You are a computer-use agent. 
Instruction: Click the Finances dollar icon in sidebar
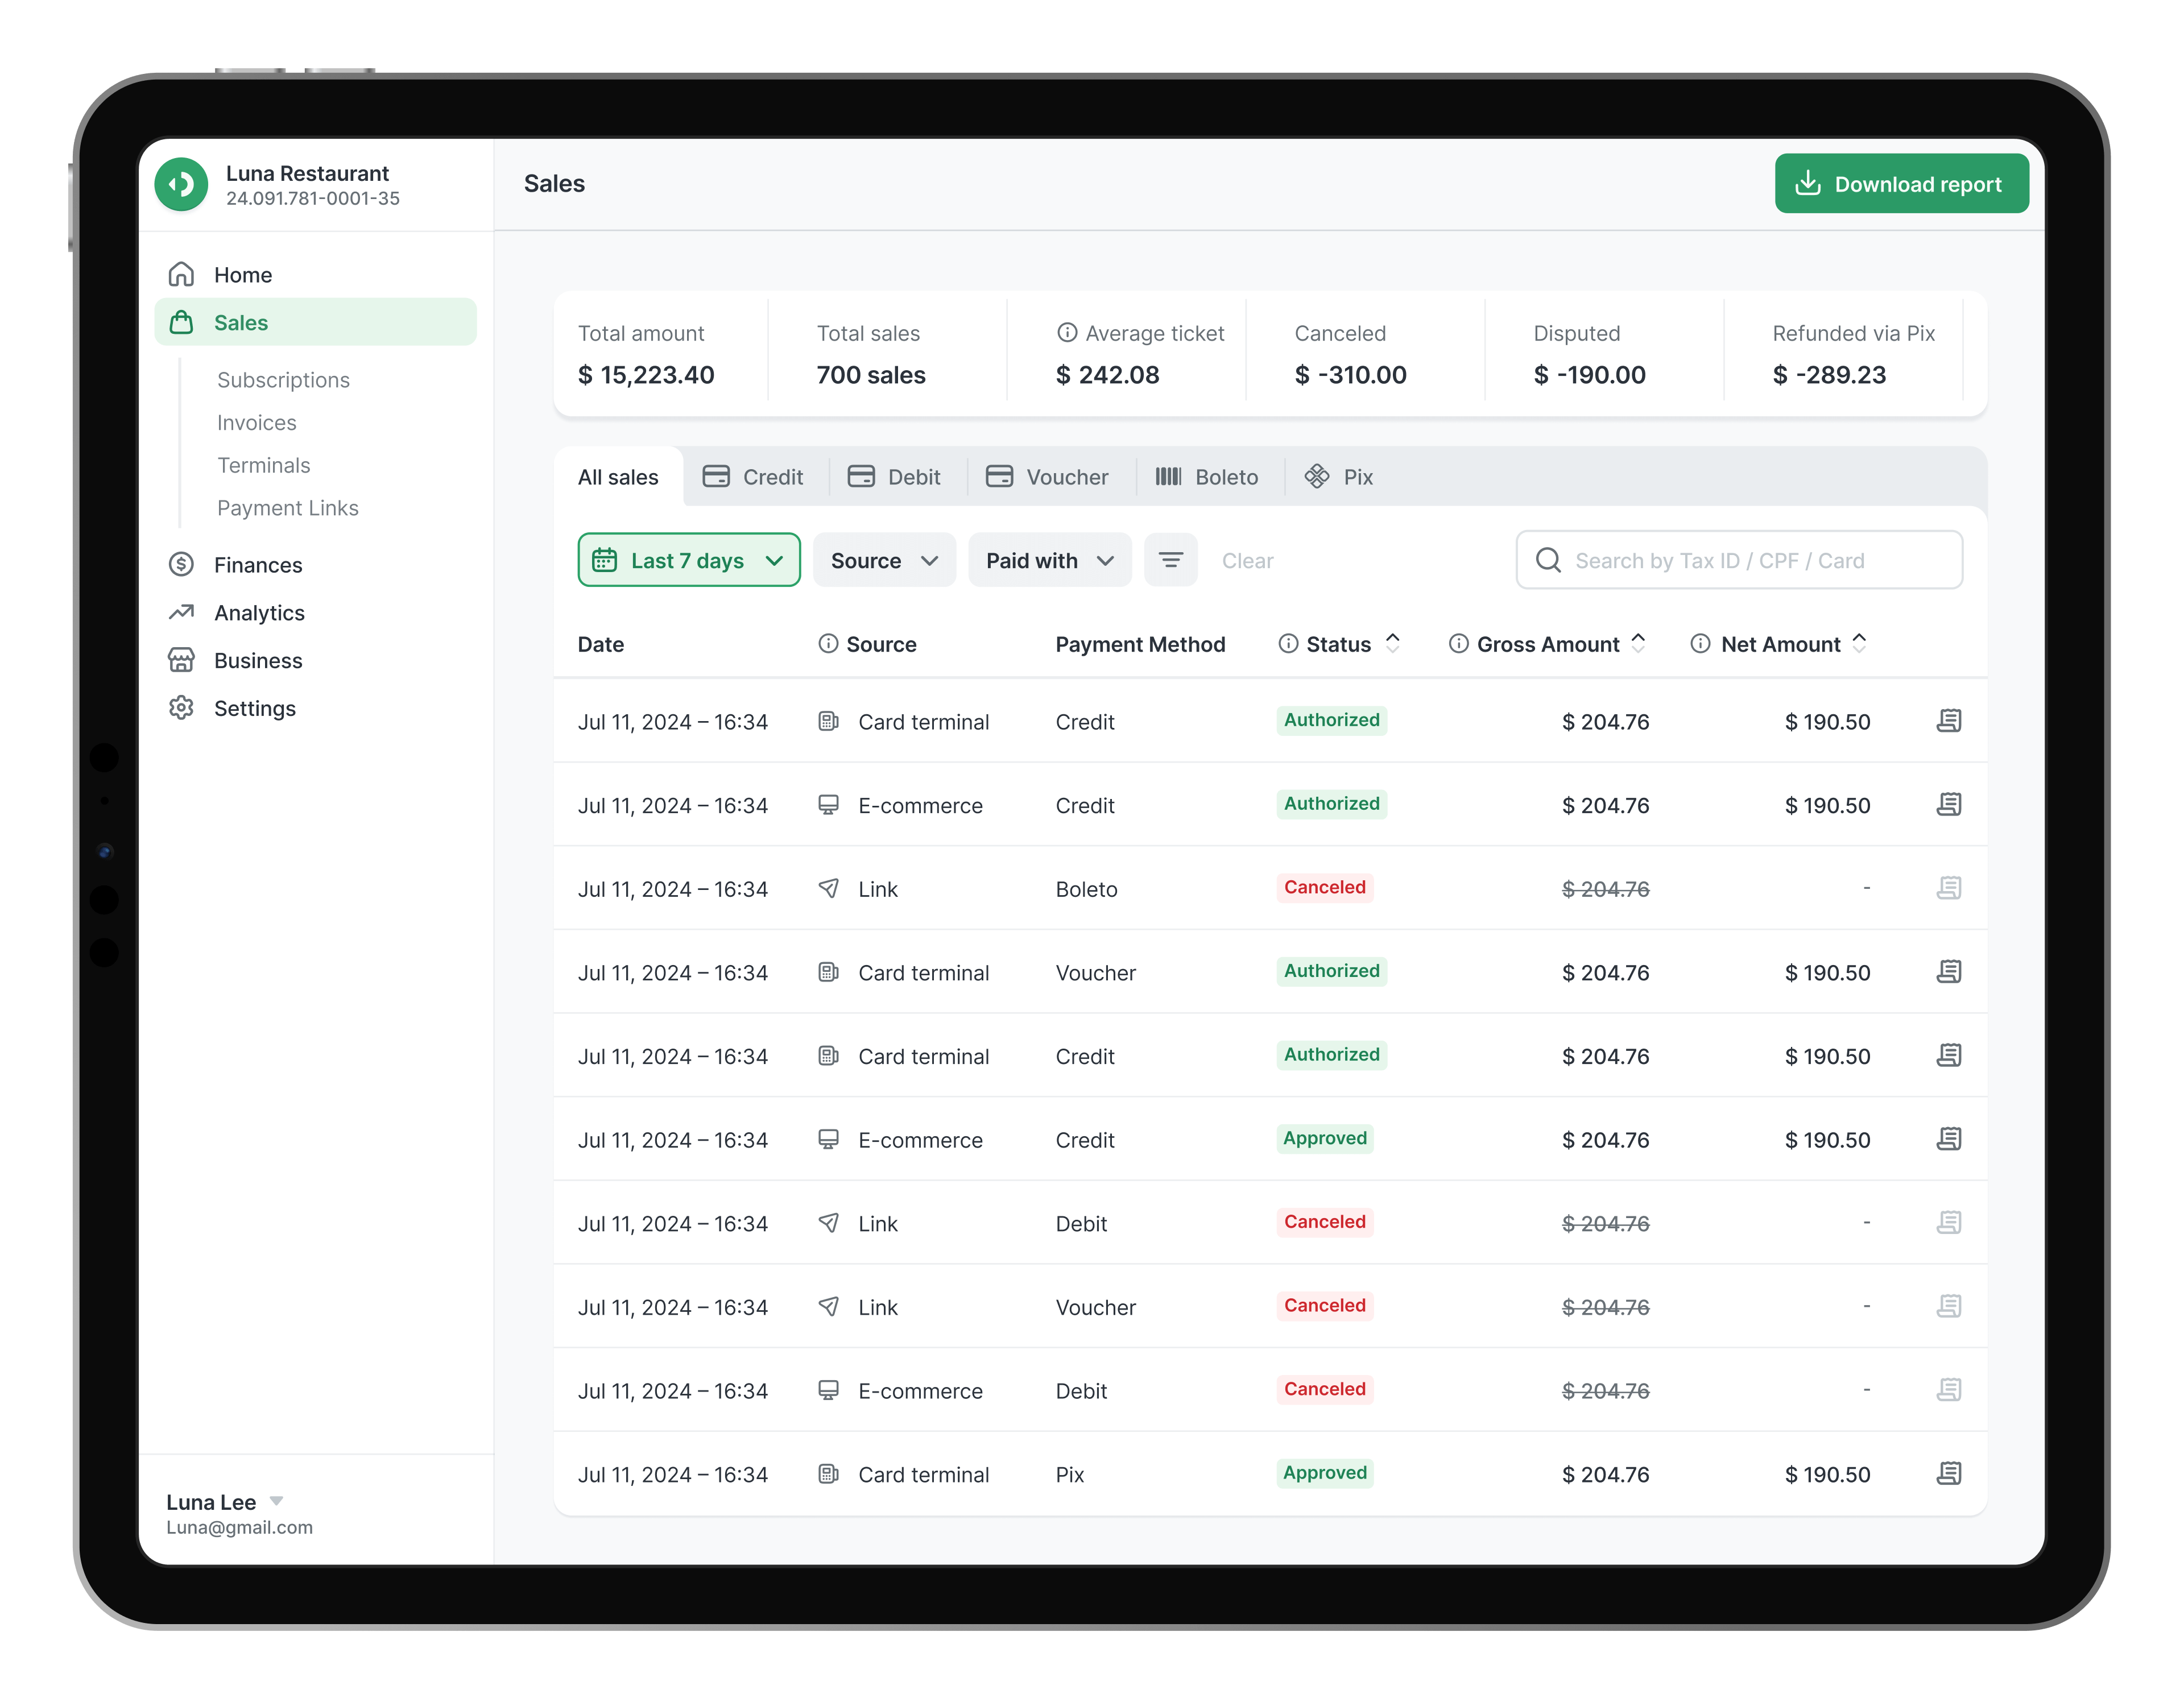pyautogui.click(x=182, y=565)
